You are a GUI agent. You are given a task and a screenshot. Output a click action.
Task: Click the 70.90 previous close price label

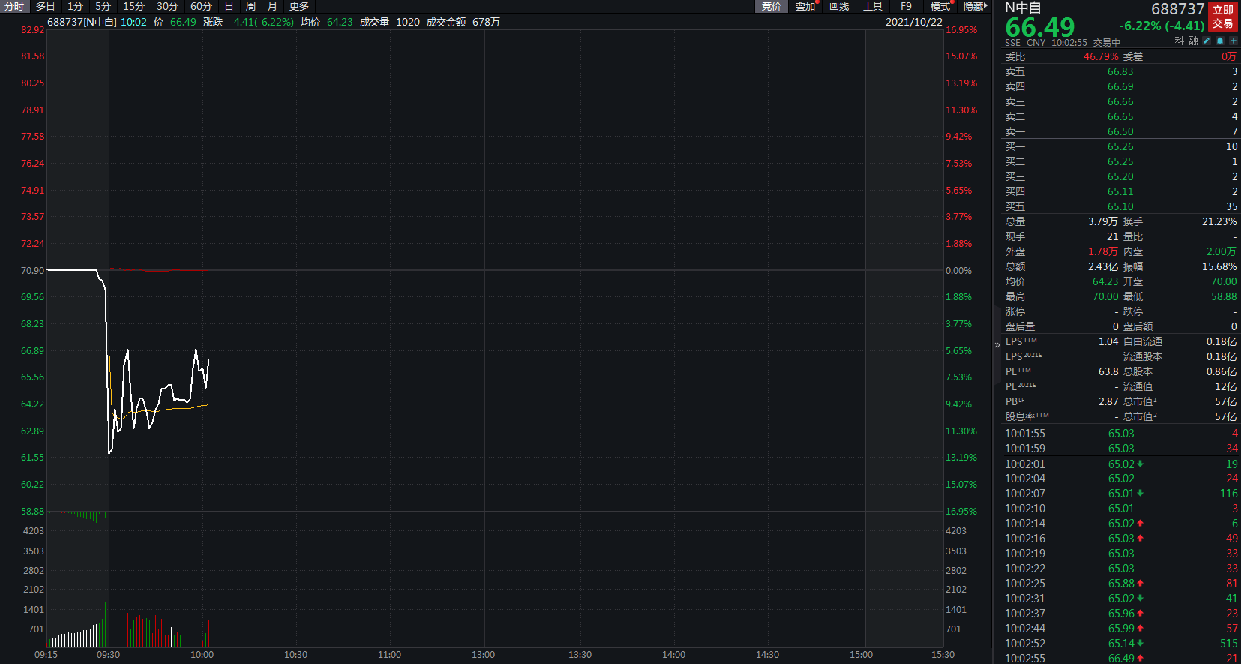[x=32, y=270]
